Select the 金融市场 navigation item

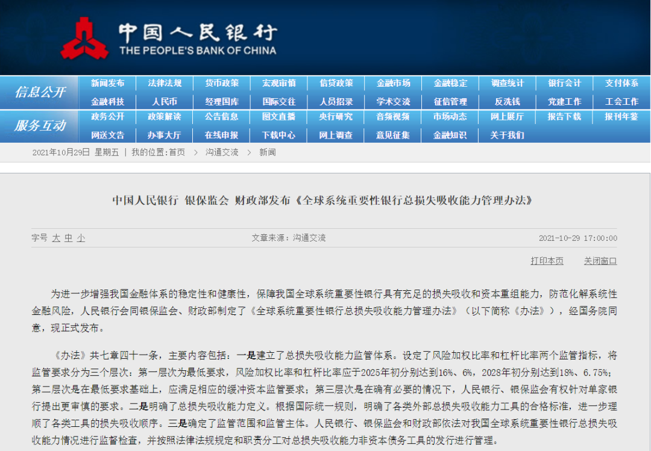click(x=393, y=84)
